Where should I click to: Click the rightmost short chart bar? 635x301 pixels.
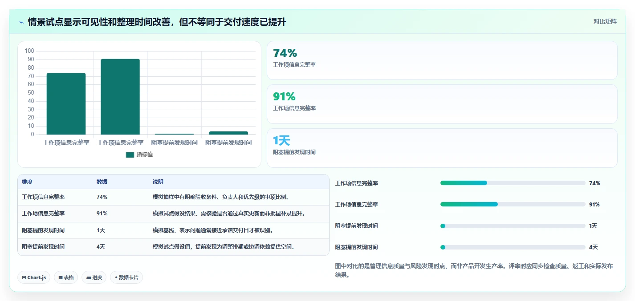(228, 133)
